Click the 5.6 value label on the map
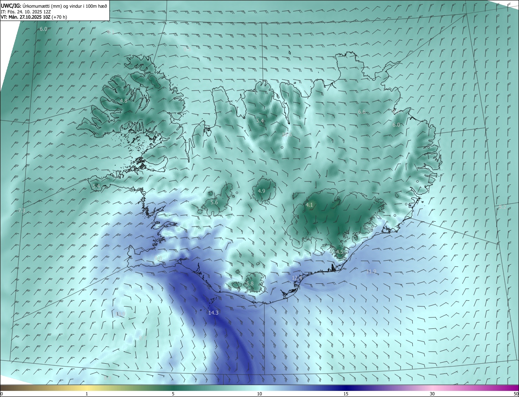This screenshot has height=397, width=519. pos(214,202)
